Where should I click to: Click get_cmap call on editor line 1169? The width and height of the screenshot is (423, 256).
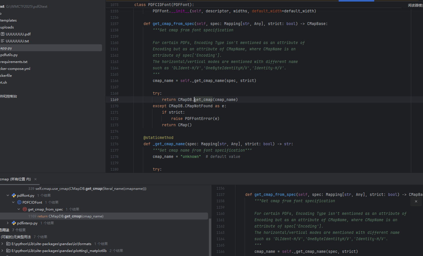click(x=203, y=100)
